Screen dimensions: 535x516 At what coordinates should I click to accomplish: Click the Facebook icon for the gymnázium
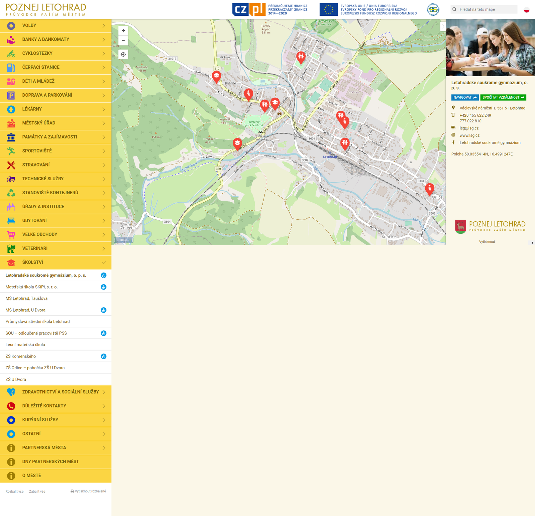click(x=453, y=143)
